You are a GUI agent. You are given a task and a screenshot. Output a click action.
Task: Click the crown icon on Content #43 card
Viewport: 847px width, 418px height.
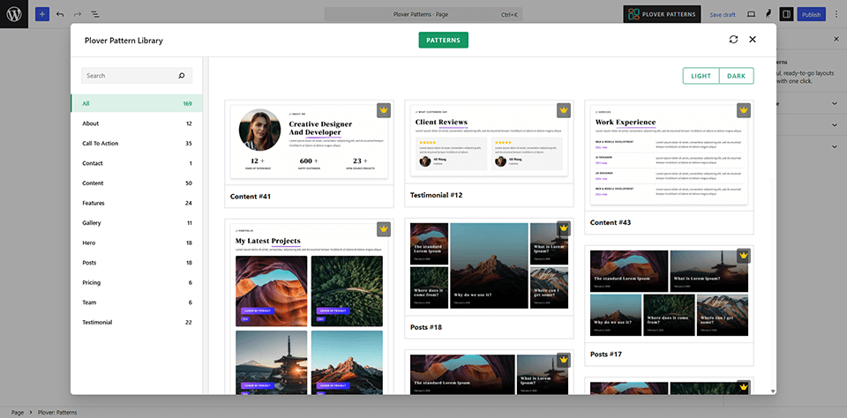click(744, 110)
